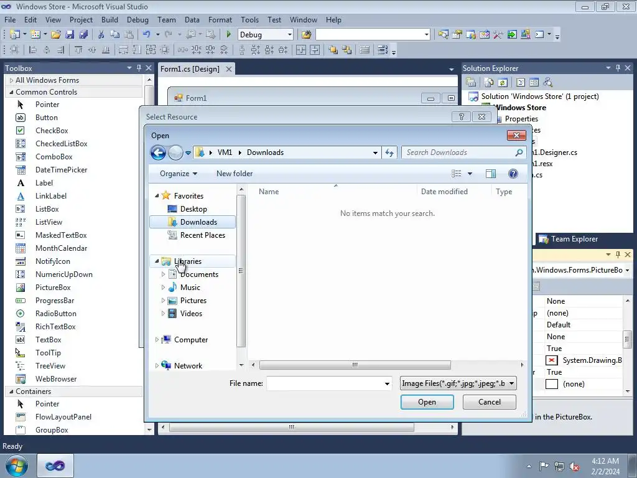
Task: Open the file type filter dropdown
Action: pyautogui.click(x=511, y=383)
